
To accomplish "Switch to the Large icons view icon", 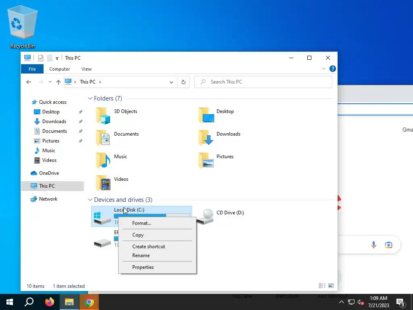I will [331, 286].
